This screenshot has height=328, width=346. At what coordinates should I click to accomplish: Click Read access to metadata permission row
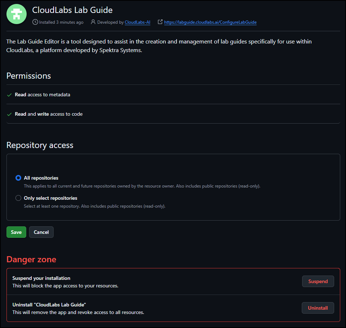(173, 94)
